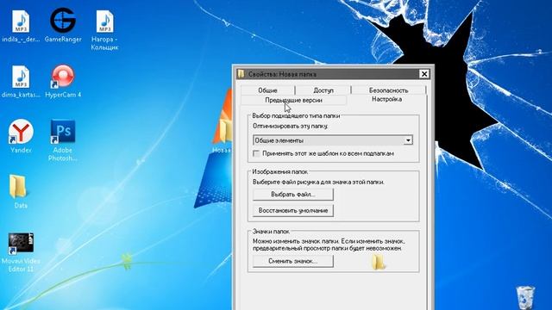Image resolution: width=552 pixels, height=310 pixels.
Task: Click the Восстановить умолчание button
Action: pyautogui.click(x=293, y=210)
